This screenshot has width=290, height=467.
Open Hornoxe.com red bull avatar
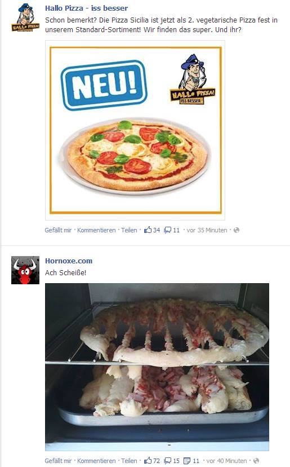click(x=25, y=270)
